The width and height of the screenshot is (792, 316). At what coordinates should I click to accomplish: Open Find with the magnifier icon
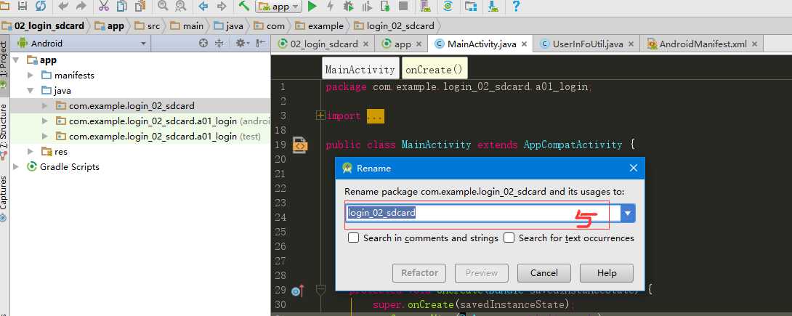(x=163, y=6)
